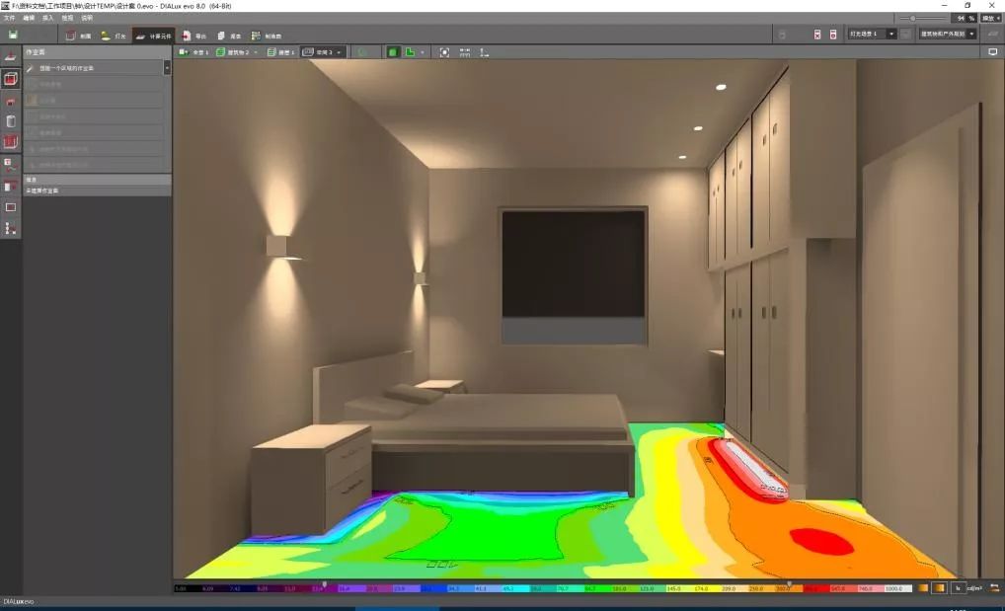Image resolution: width=1005 pixels, height=611 pixels.
Task: Click the node-path icon at sidebar bottom
Action: [11, 228]
